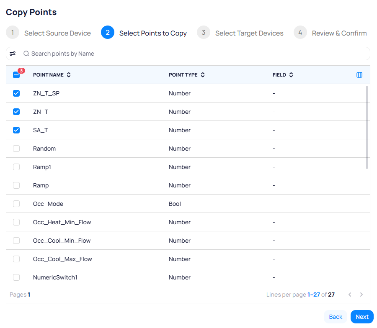Jump to step 3 Select Target Devices
Screen dimensions: 377x328
[240, 33]
